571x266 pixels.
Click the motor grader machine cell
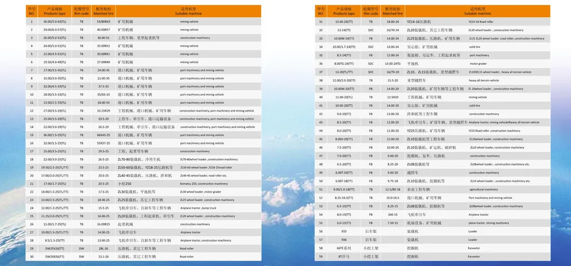coord(478,63)
